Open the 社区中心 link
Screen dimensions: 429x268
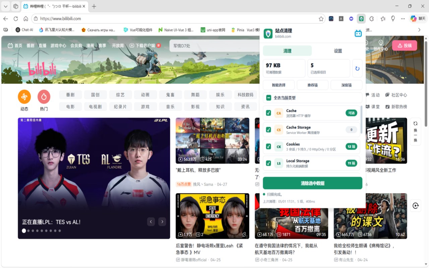click(396, 95)
